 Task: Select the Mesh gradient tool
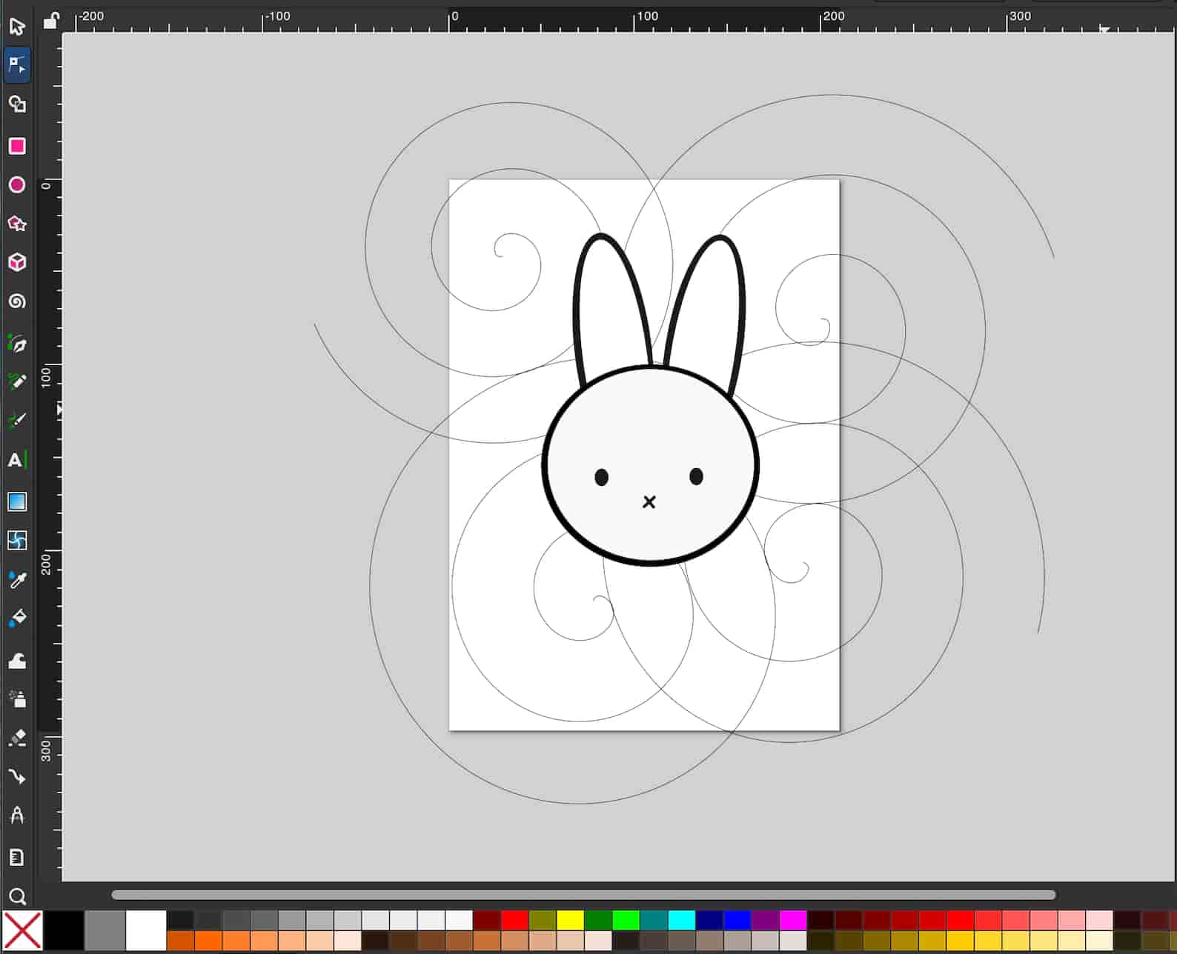17,541
